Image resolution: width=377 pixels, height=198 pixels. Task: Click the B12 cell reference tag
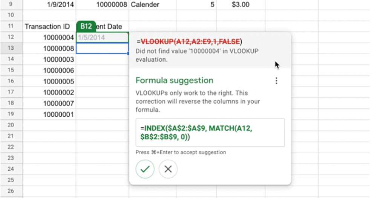click(x=86, y=26)
